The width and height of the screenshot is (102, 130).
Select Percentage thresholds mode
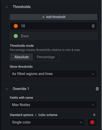(x=46, y=57)
